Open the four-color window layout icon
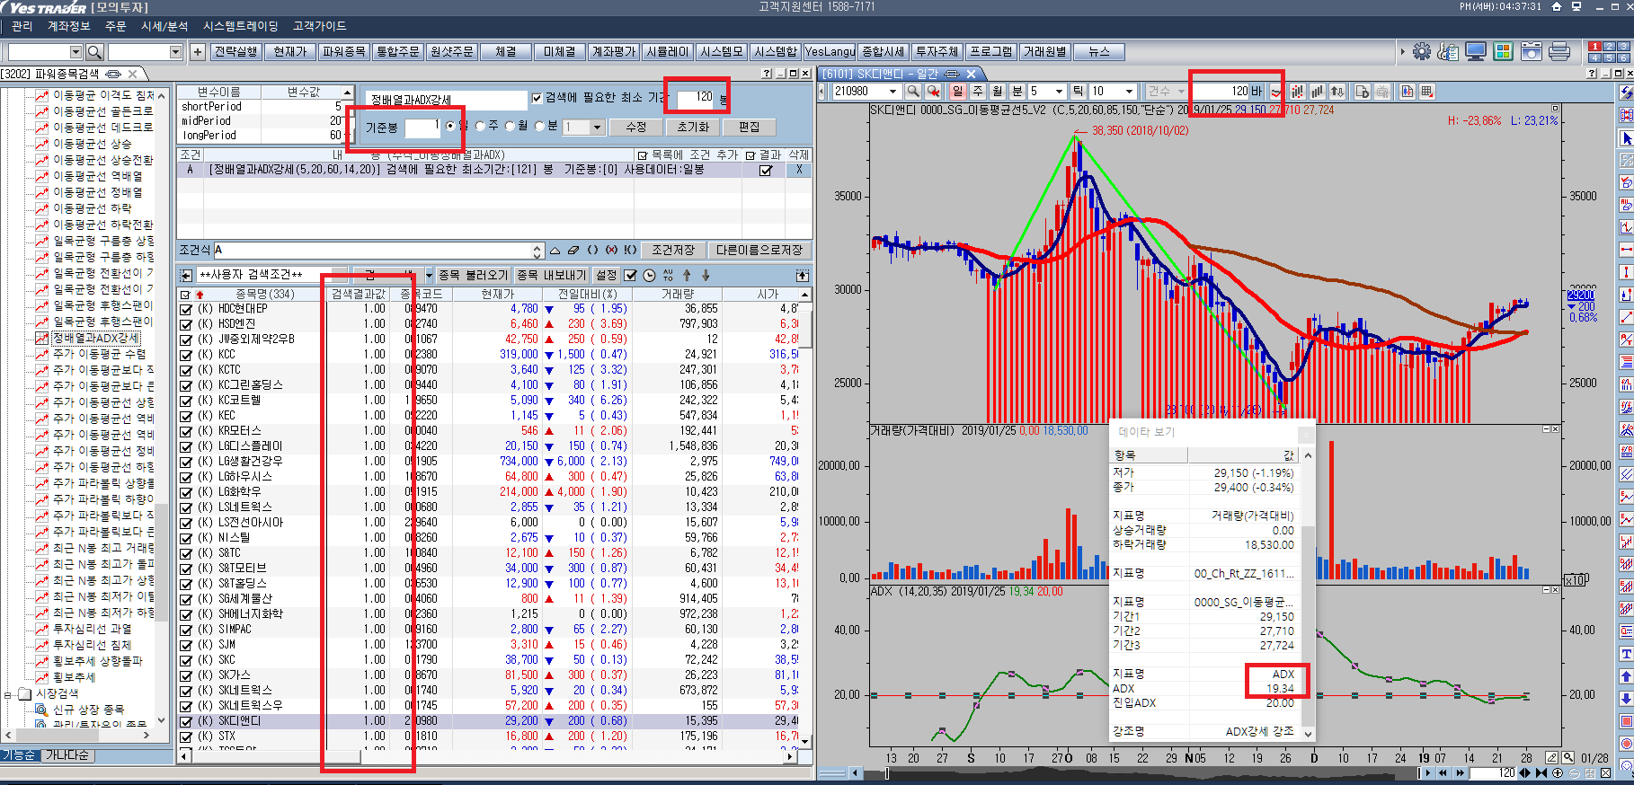 click(1503, 51)
